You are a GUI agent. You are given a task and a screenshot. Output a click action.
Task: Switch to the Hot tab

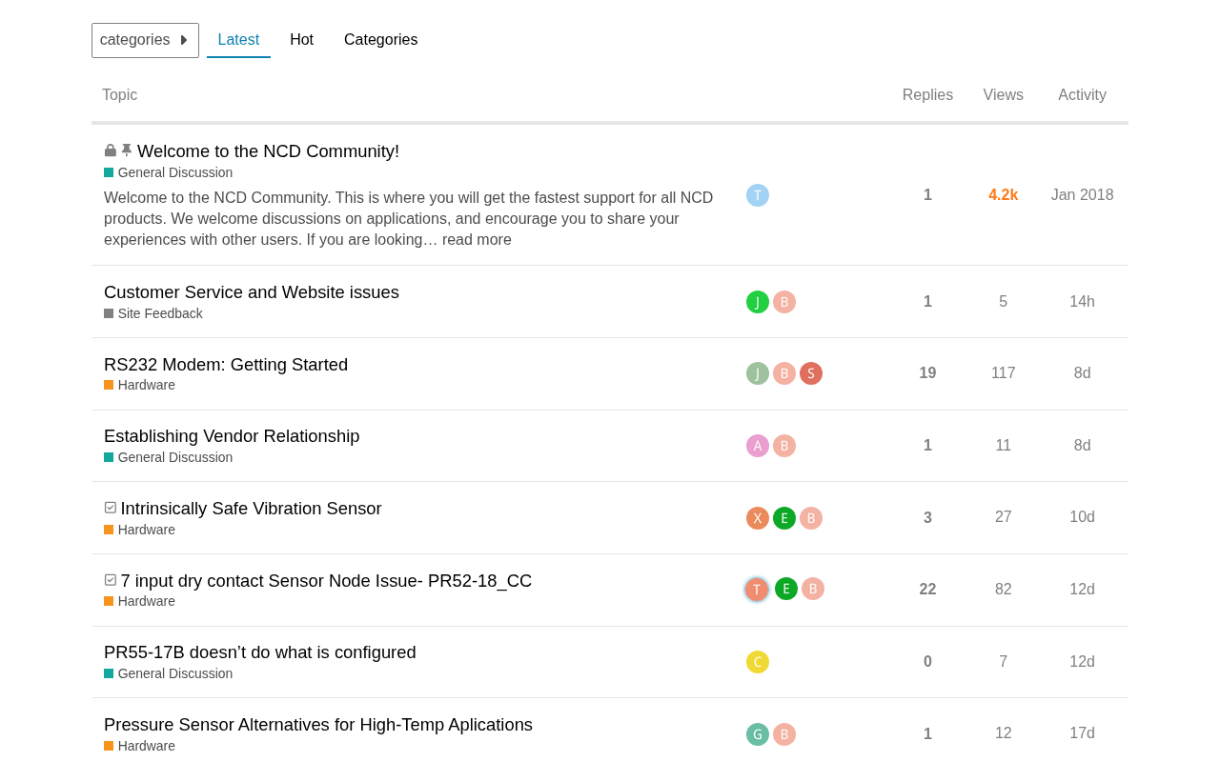301,40
